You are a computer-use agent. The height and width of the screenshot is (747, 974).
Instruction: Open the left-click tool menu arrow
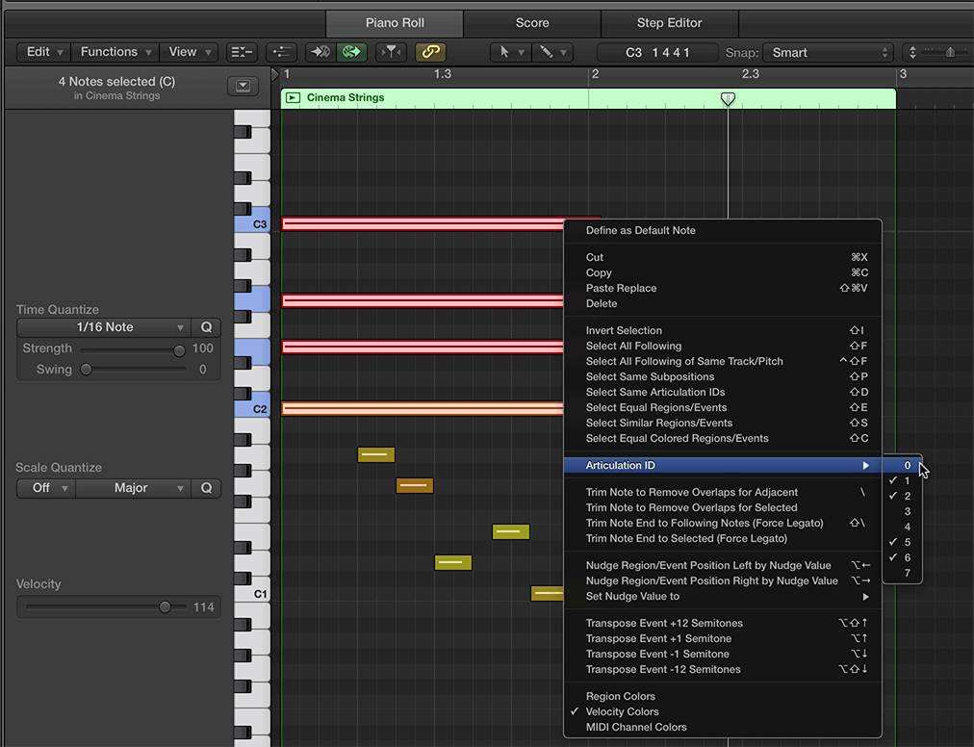tap(521, 53)
